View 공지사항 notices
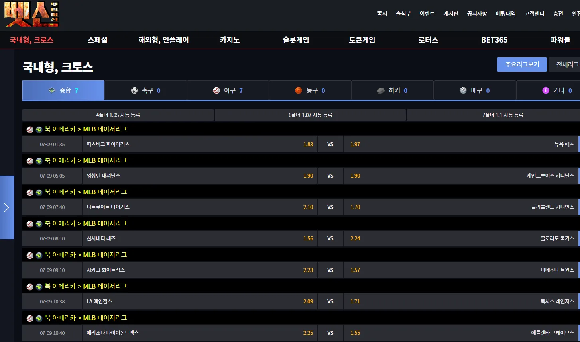The width and height of the screenshot is (580, 342). (477, 14)
